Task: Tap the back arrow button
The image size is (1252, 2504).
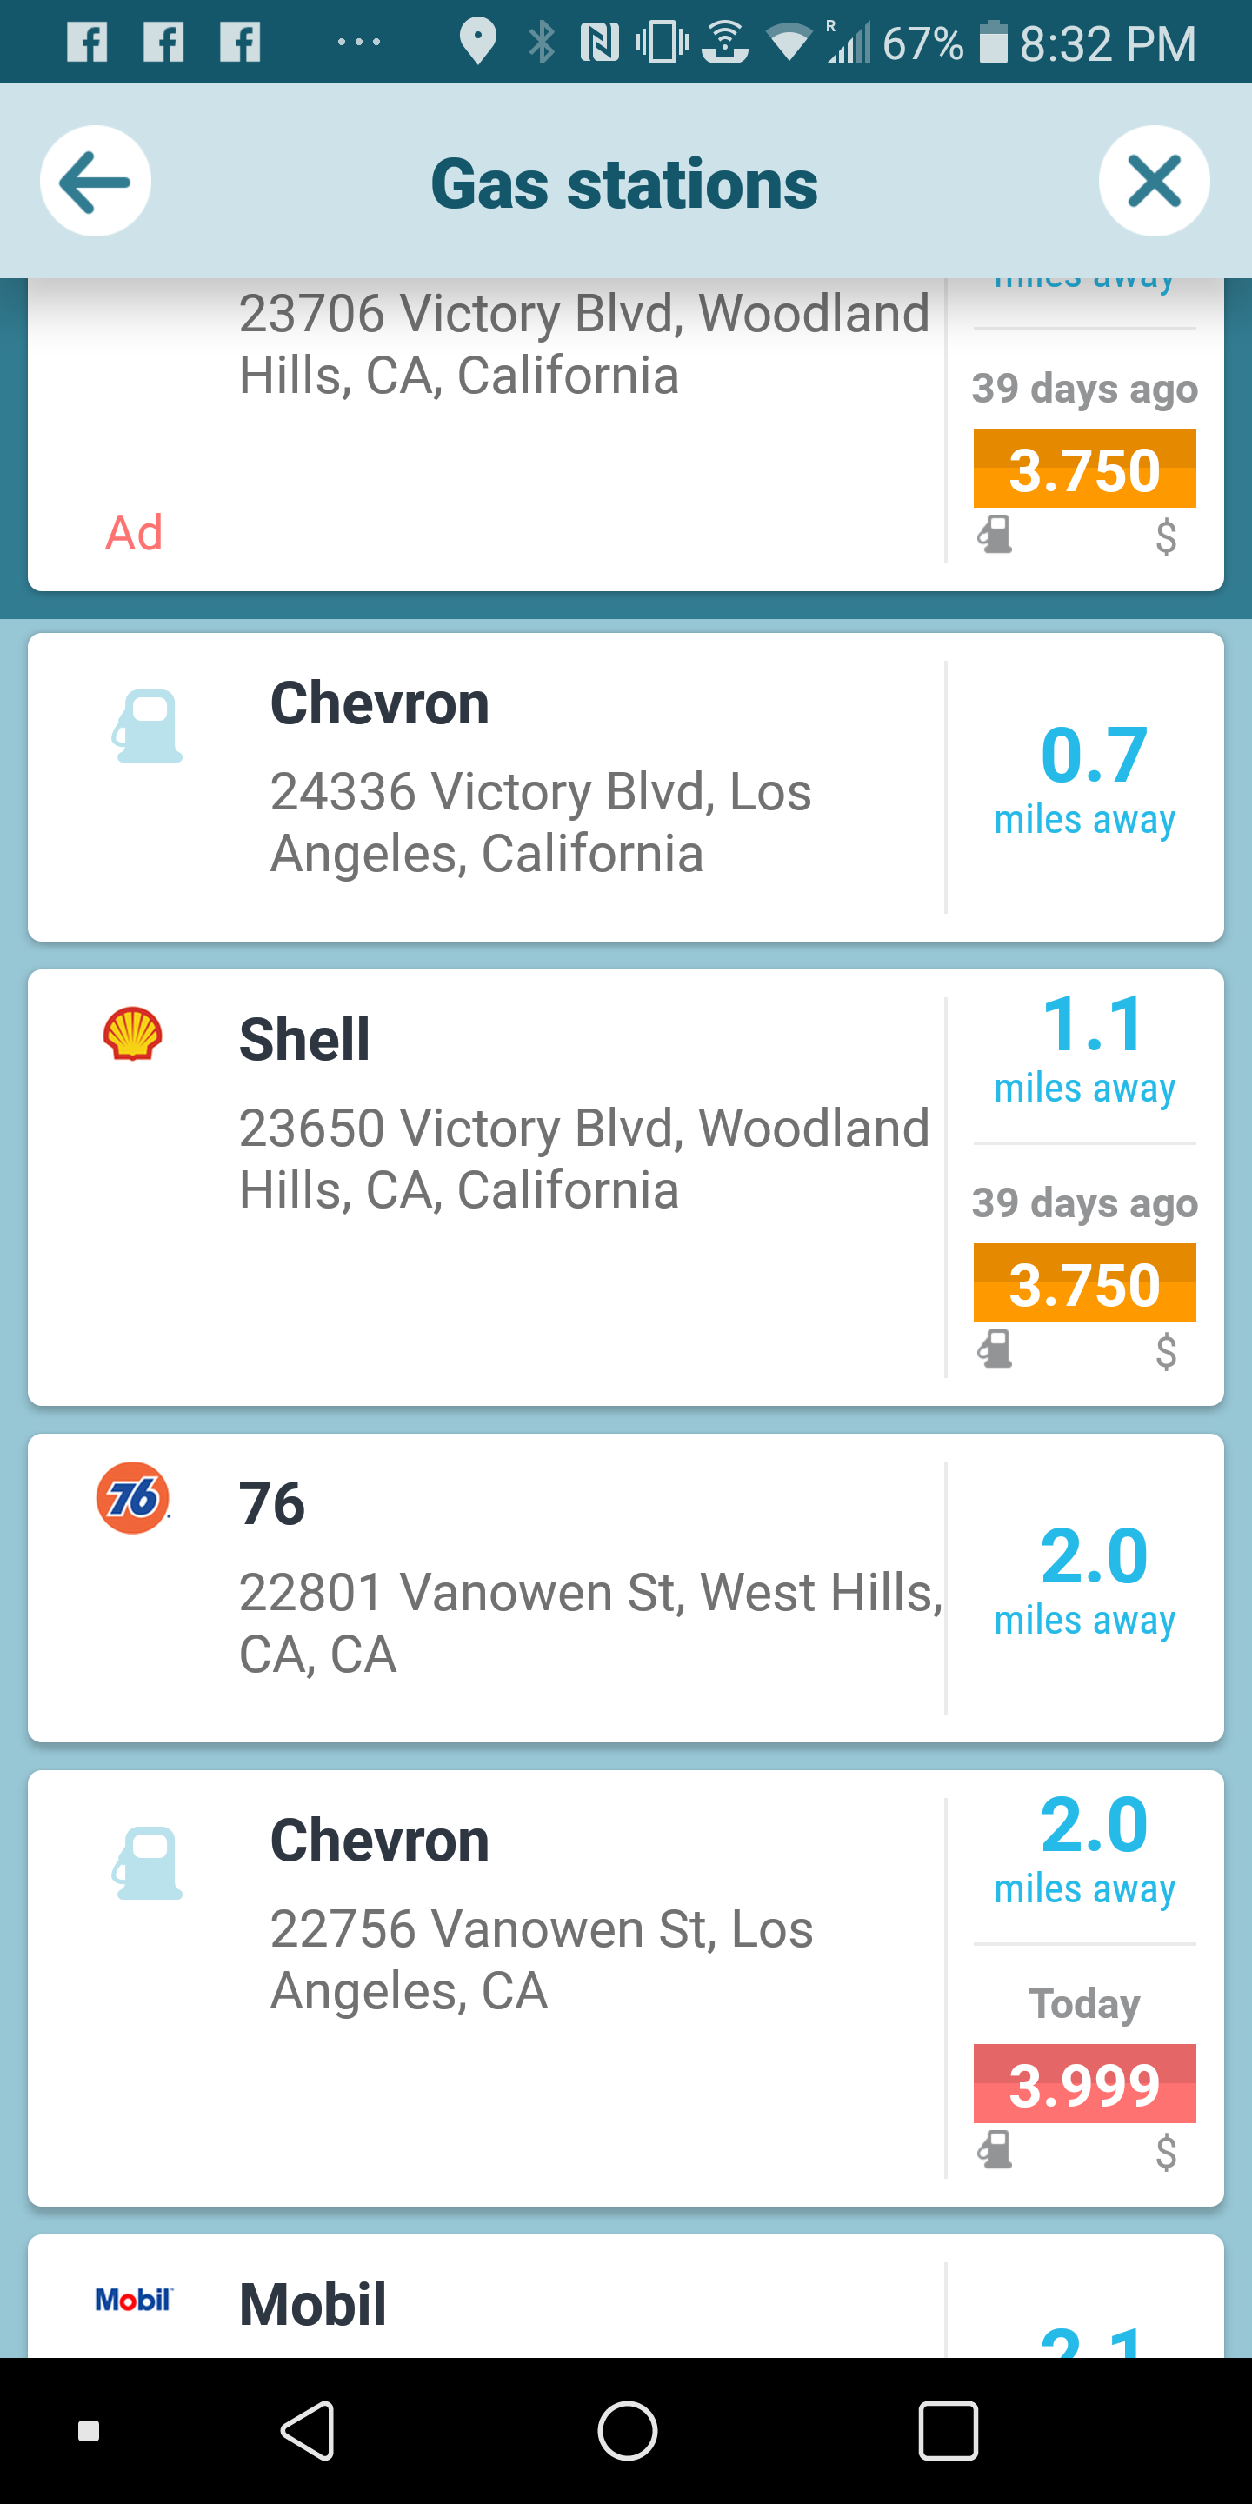Action: coord(96,182)
